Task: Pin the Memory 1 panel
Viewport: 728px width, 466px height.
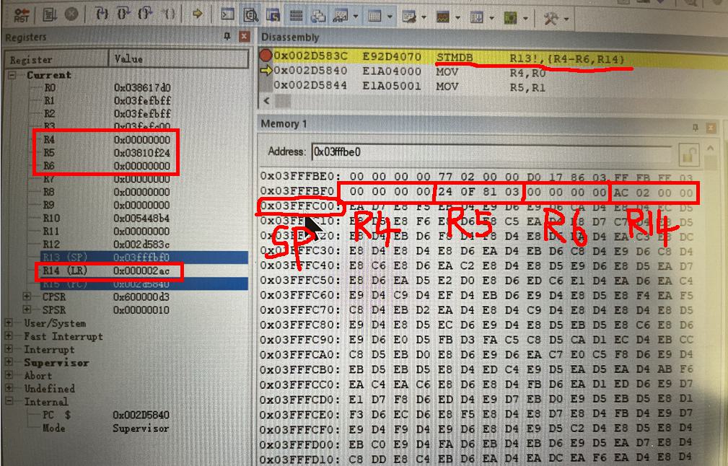Action: click(x=695, y=127)
